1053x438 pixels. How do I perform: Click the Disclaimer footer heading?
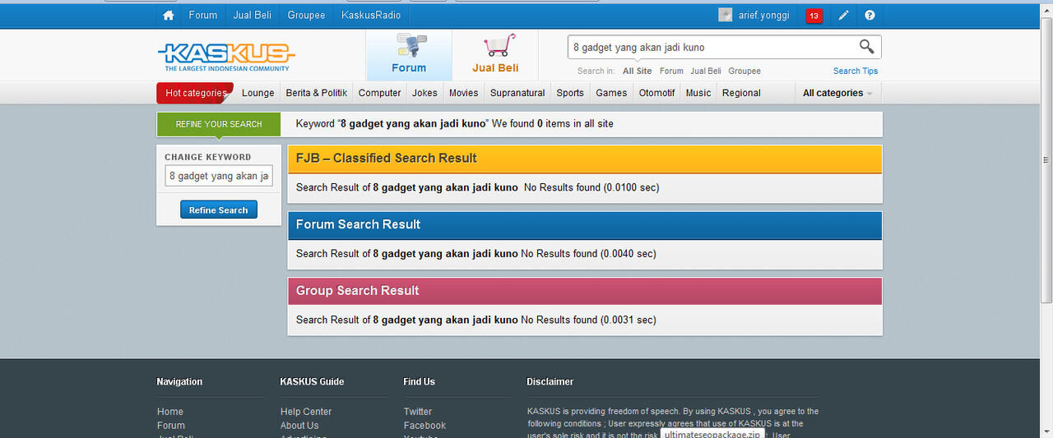point(550,381)
